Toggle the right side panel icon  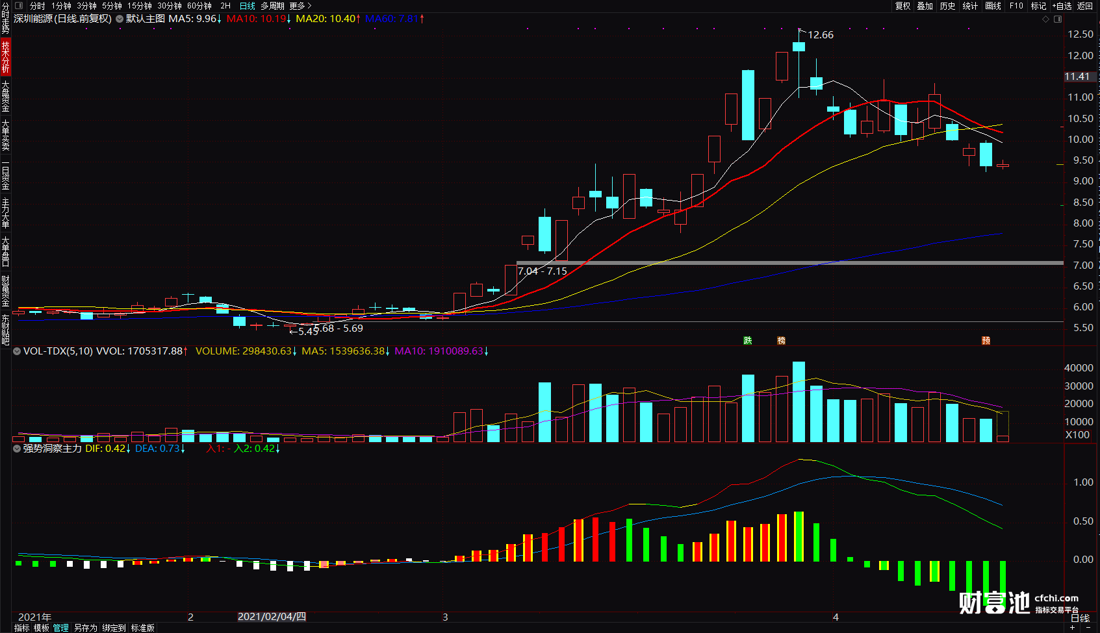click(x=1058, y=19)
